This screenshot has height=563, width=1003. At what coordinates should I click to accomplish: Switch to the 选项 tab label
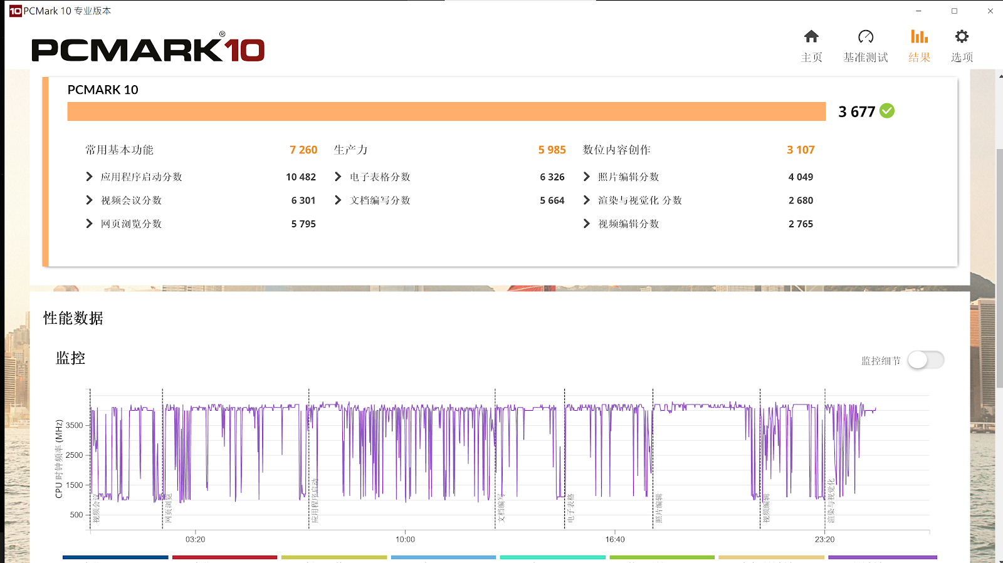click(x=962, y=58)
